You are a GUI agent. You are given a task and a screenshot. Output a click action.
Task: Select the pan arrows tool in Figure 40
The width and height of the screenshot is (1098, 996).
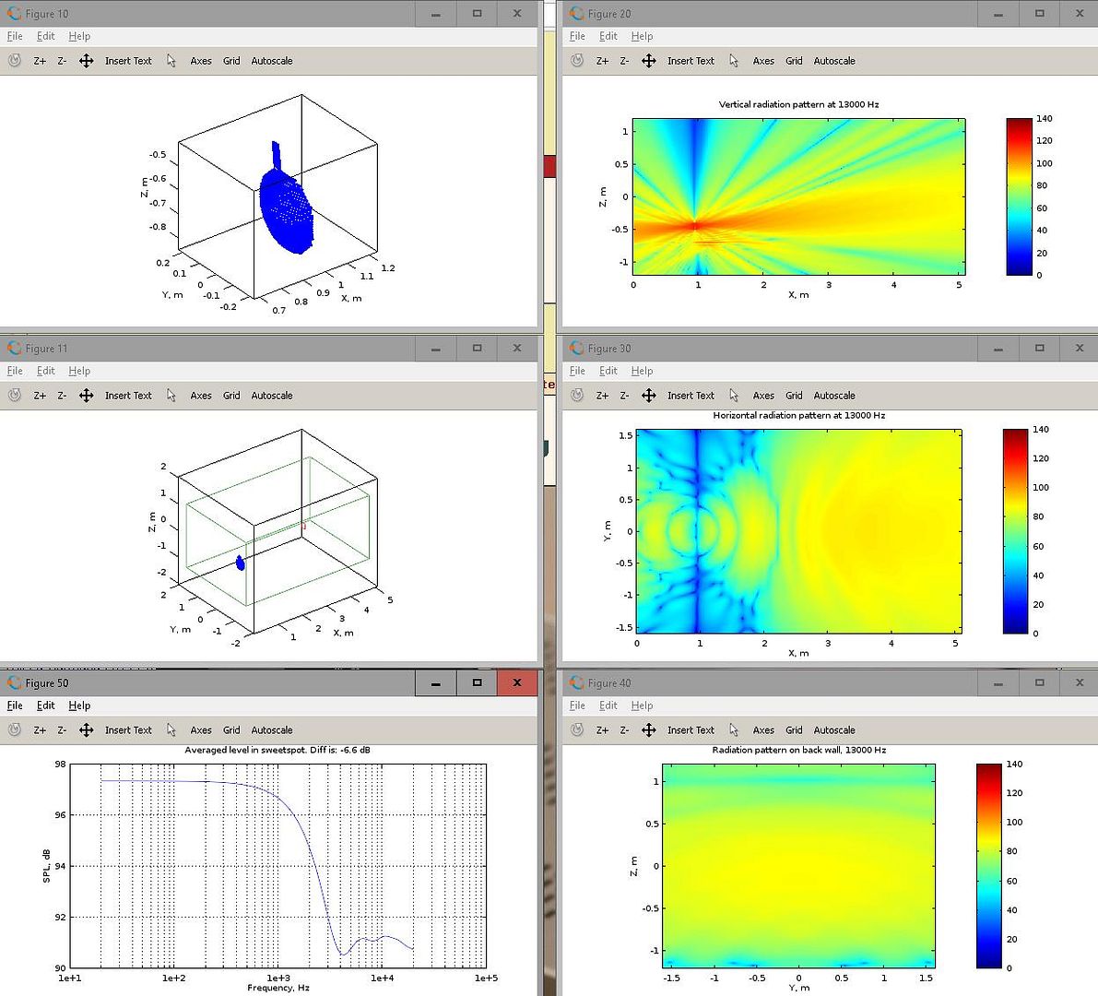(x=648, y=730)
